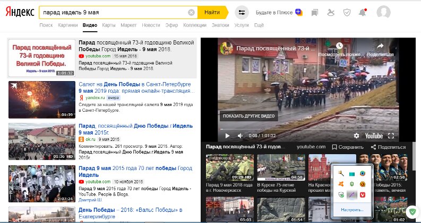The width and height of the screenshot is (421, 223).
Task: Click the orange swirl tray icon
Action: coord(363,184)
